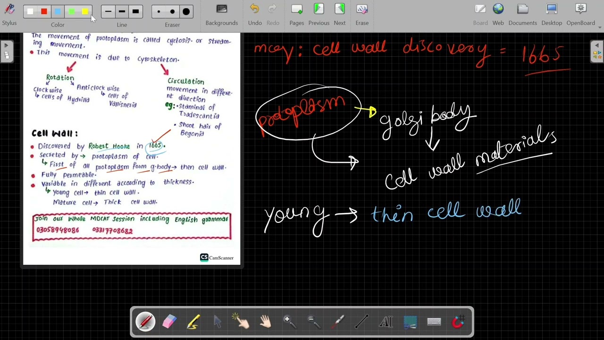Open the OpenBoard menu

[581, 14]
